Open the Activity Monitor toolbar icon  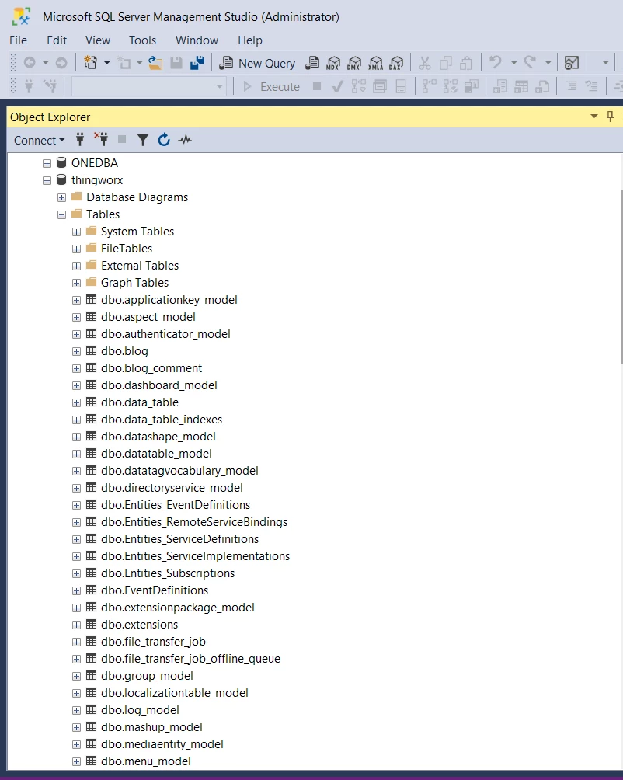click(x=572, y=63)
